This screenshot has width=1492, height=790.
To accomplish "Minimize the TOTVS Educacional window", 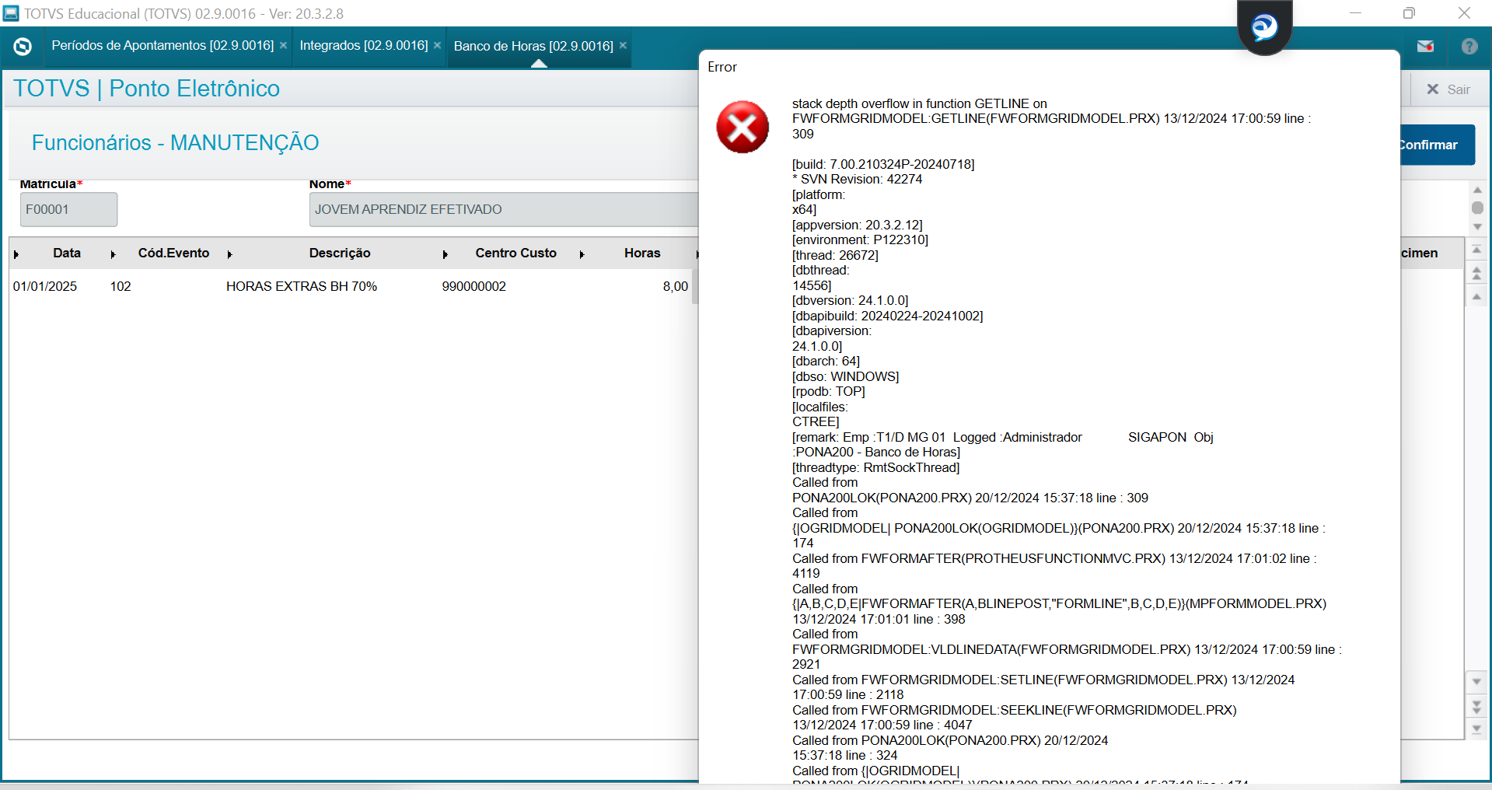I will point(1355,13).
